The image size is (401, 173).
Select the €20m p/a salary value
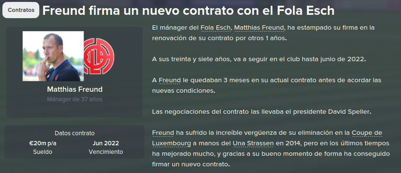click(x=43, y=143)
